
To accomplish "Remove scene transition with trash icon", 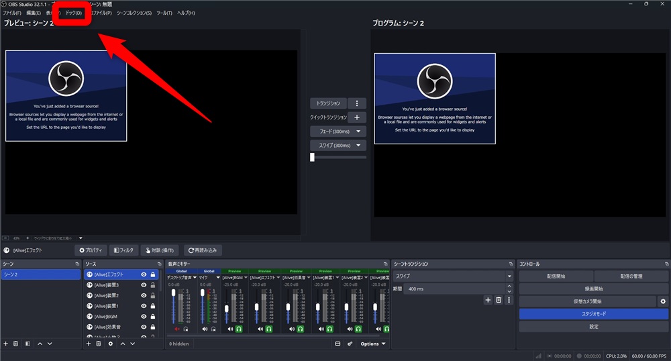I will pyautogui.click(x=499, y=300).
